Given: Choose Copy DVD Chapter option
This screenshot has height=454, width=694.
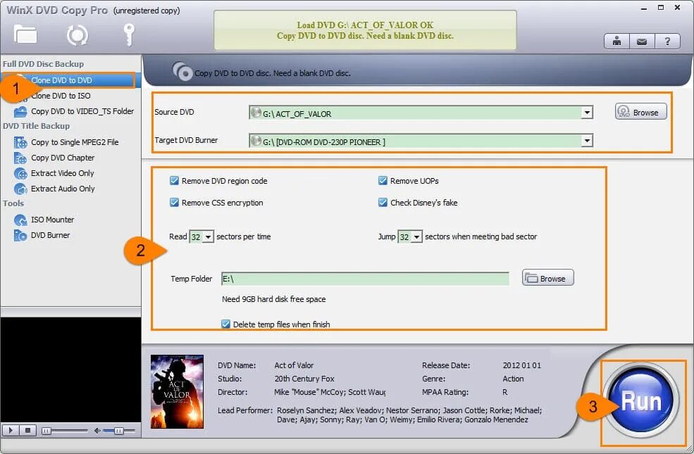Looking at the screenshot, I should click(x=63, y=158).
